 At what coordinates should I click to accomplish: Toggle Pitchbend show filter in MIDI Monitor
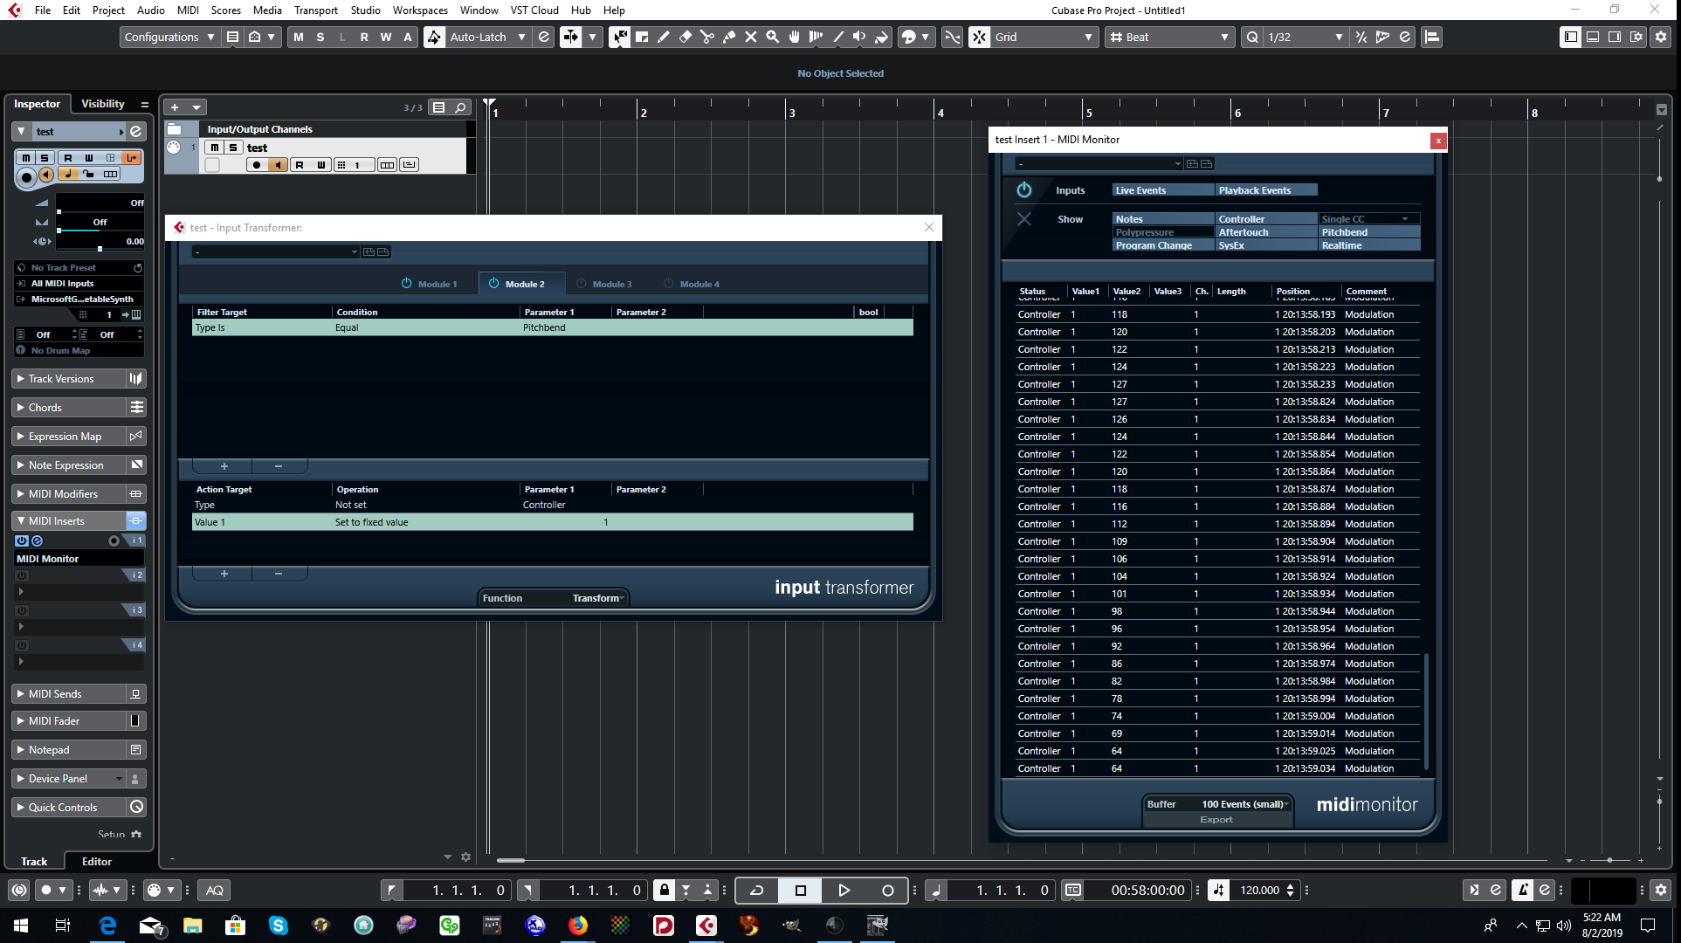1369,232
